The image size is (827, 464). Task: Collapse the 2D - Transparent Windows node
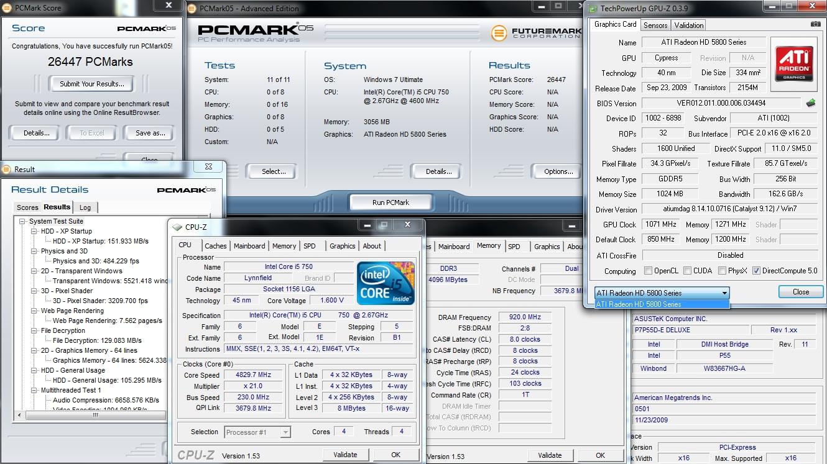(x=34, y=271)
